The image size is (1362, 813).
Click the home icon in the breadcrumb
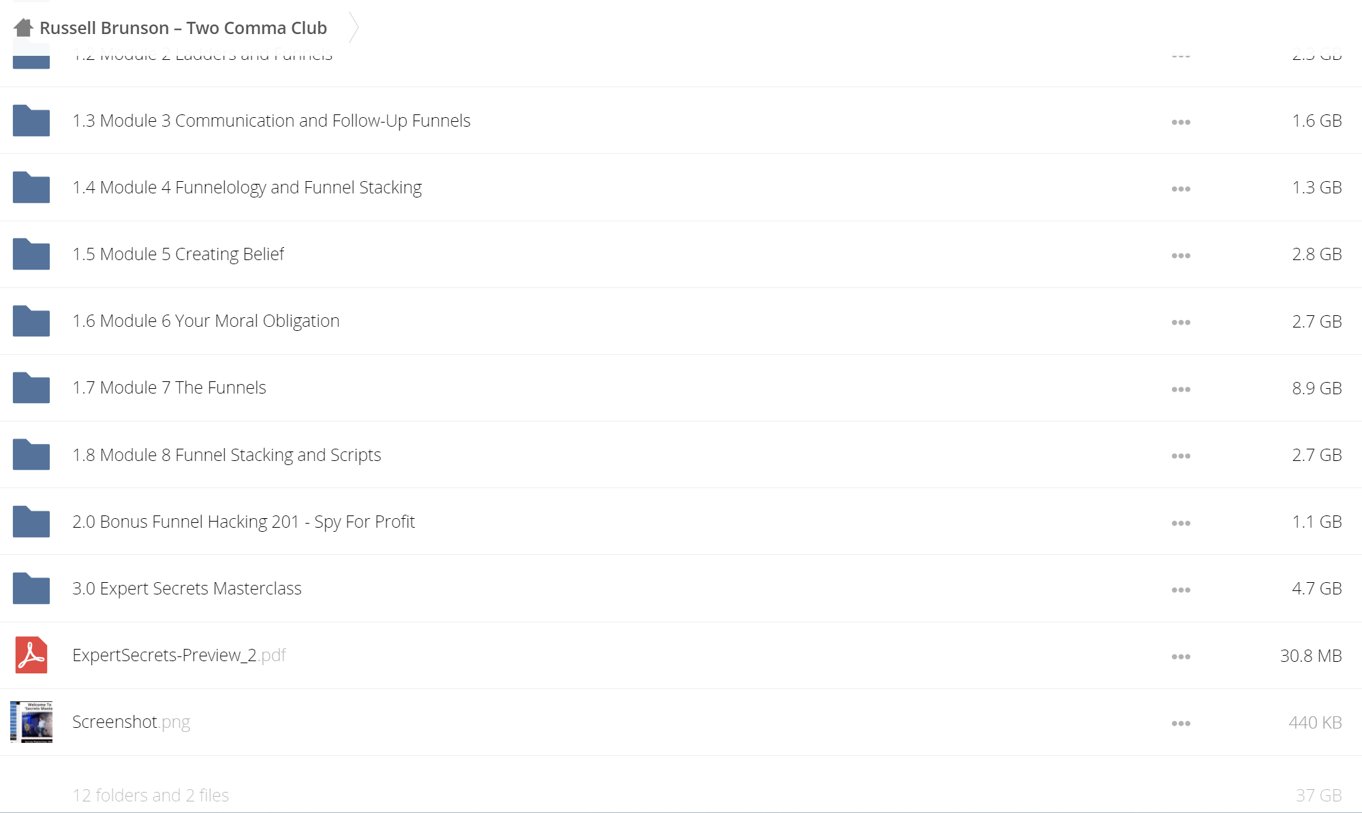tap(23, 28)
